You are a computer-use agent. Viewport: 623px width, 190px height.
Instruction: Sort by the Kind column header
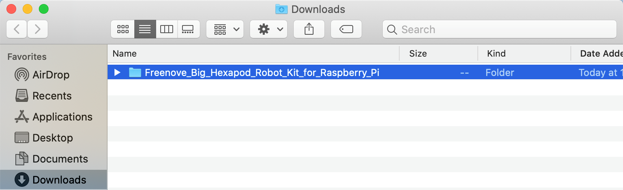coord(524,53)
